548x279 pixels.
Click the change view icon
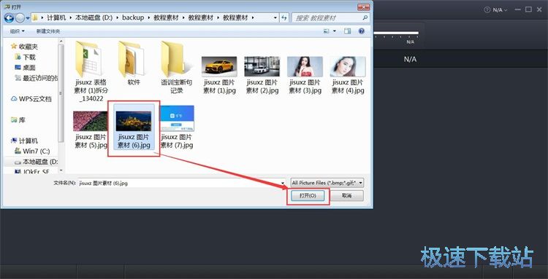click(327, 31)
